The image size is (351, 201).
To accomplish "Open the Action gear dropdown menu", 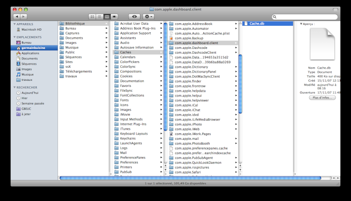I will point(148,17).
